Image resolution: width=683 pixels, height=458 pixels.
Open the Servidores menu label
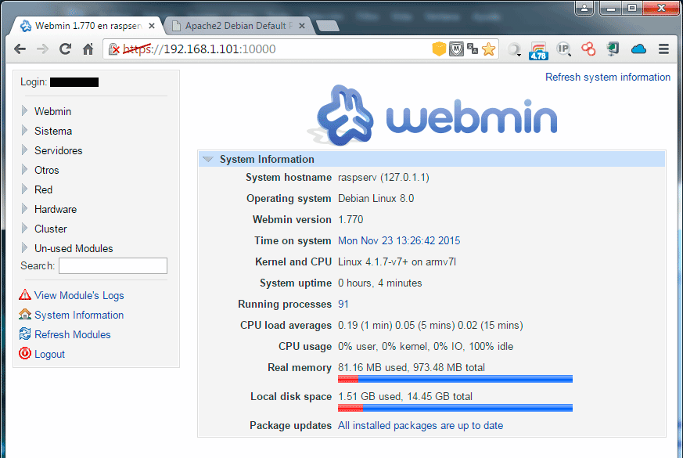pyautogui.click(x=59, y=151)
